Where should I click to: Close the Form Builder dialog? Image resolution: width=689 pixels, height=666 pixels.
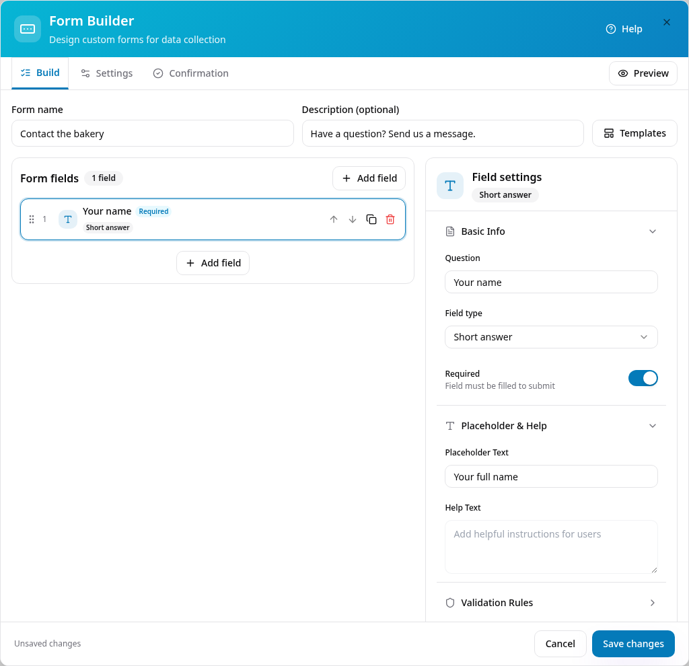pyautogui.click(x=667, y=22)
